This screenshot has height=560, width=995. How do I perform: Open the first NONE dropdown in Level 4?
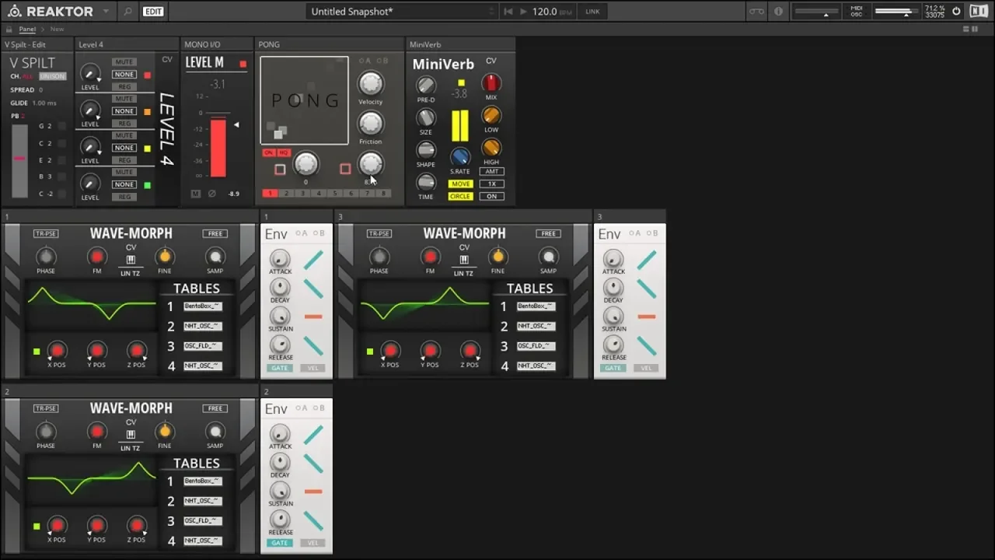[x=124, y=74]
